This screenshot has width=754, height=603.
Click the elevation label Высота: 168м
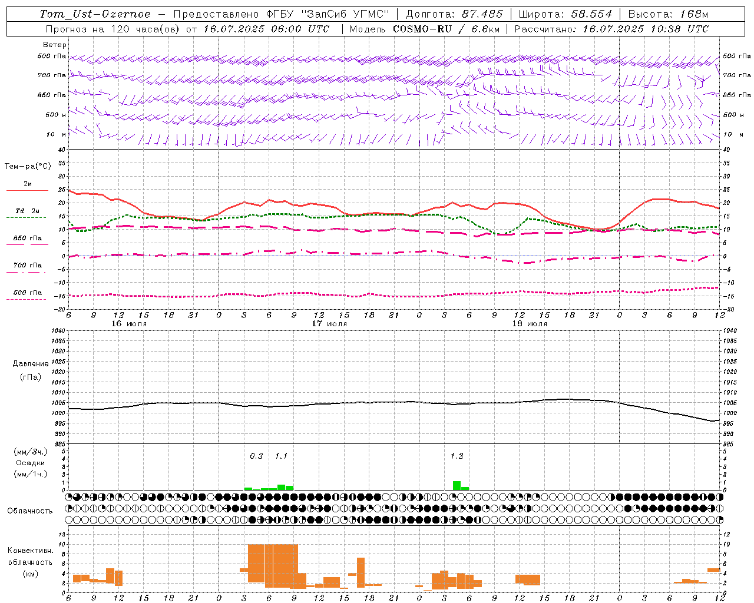pos(669,14)
